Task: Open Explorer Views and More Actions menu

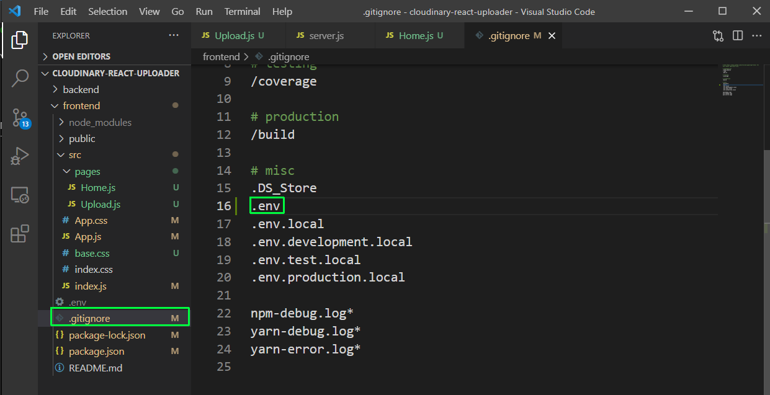Action: 174,36
